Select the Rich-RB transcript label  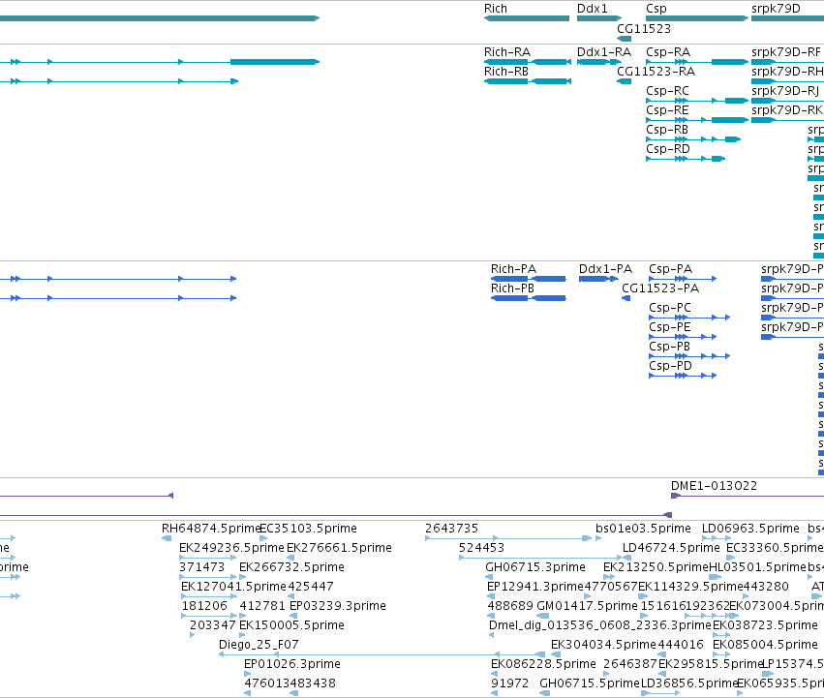point(506,72)
